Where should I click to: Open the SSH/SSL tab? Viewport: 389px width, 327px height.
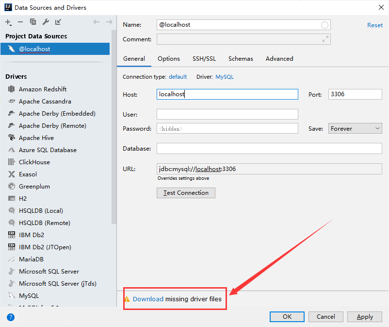(204, 59)
